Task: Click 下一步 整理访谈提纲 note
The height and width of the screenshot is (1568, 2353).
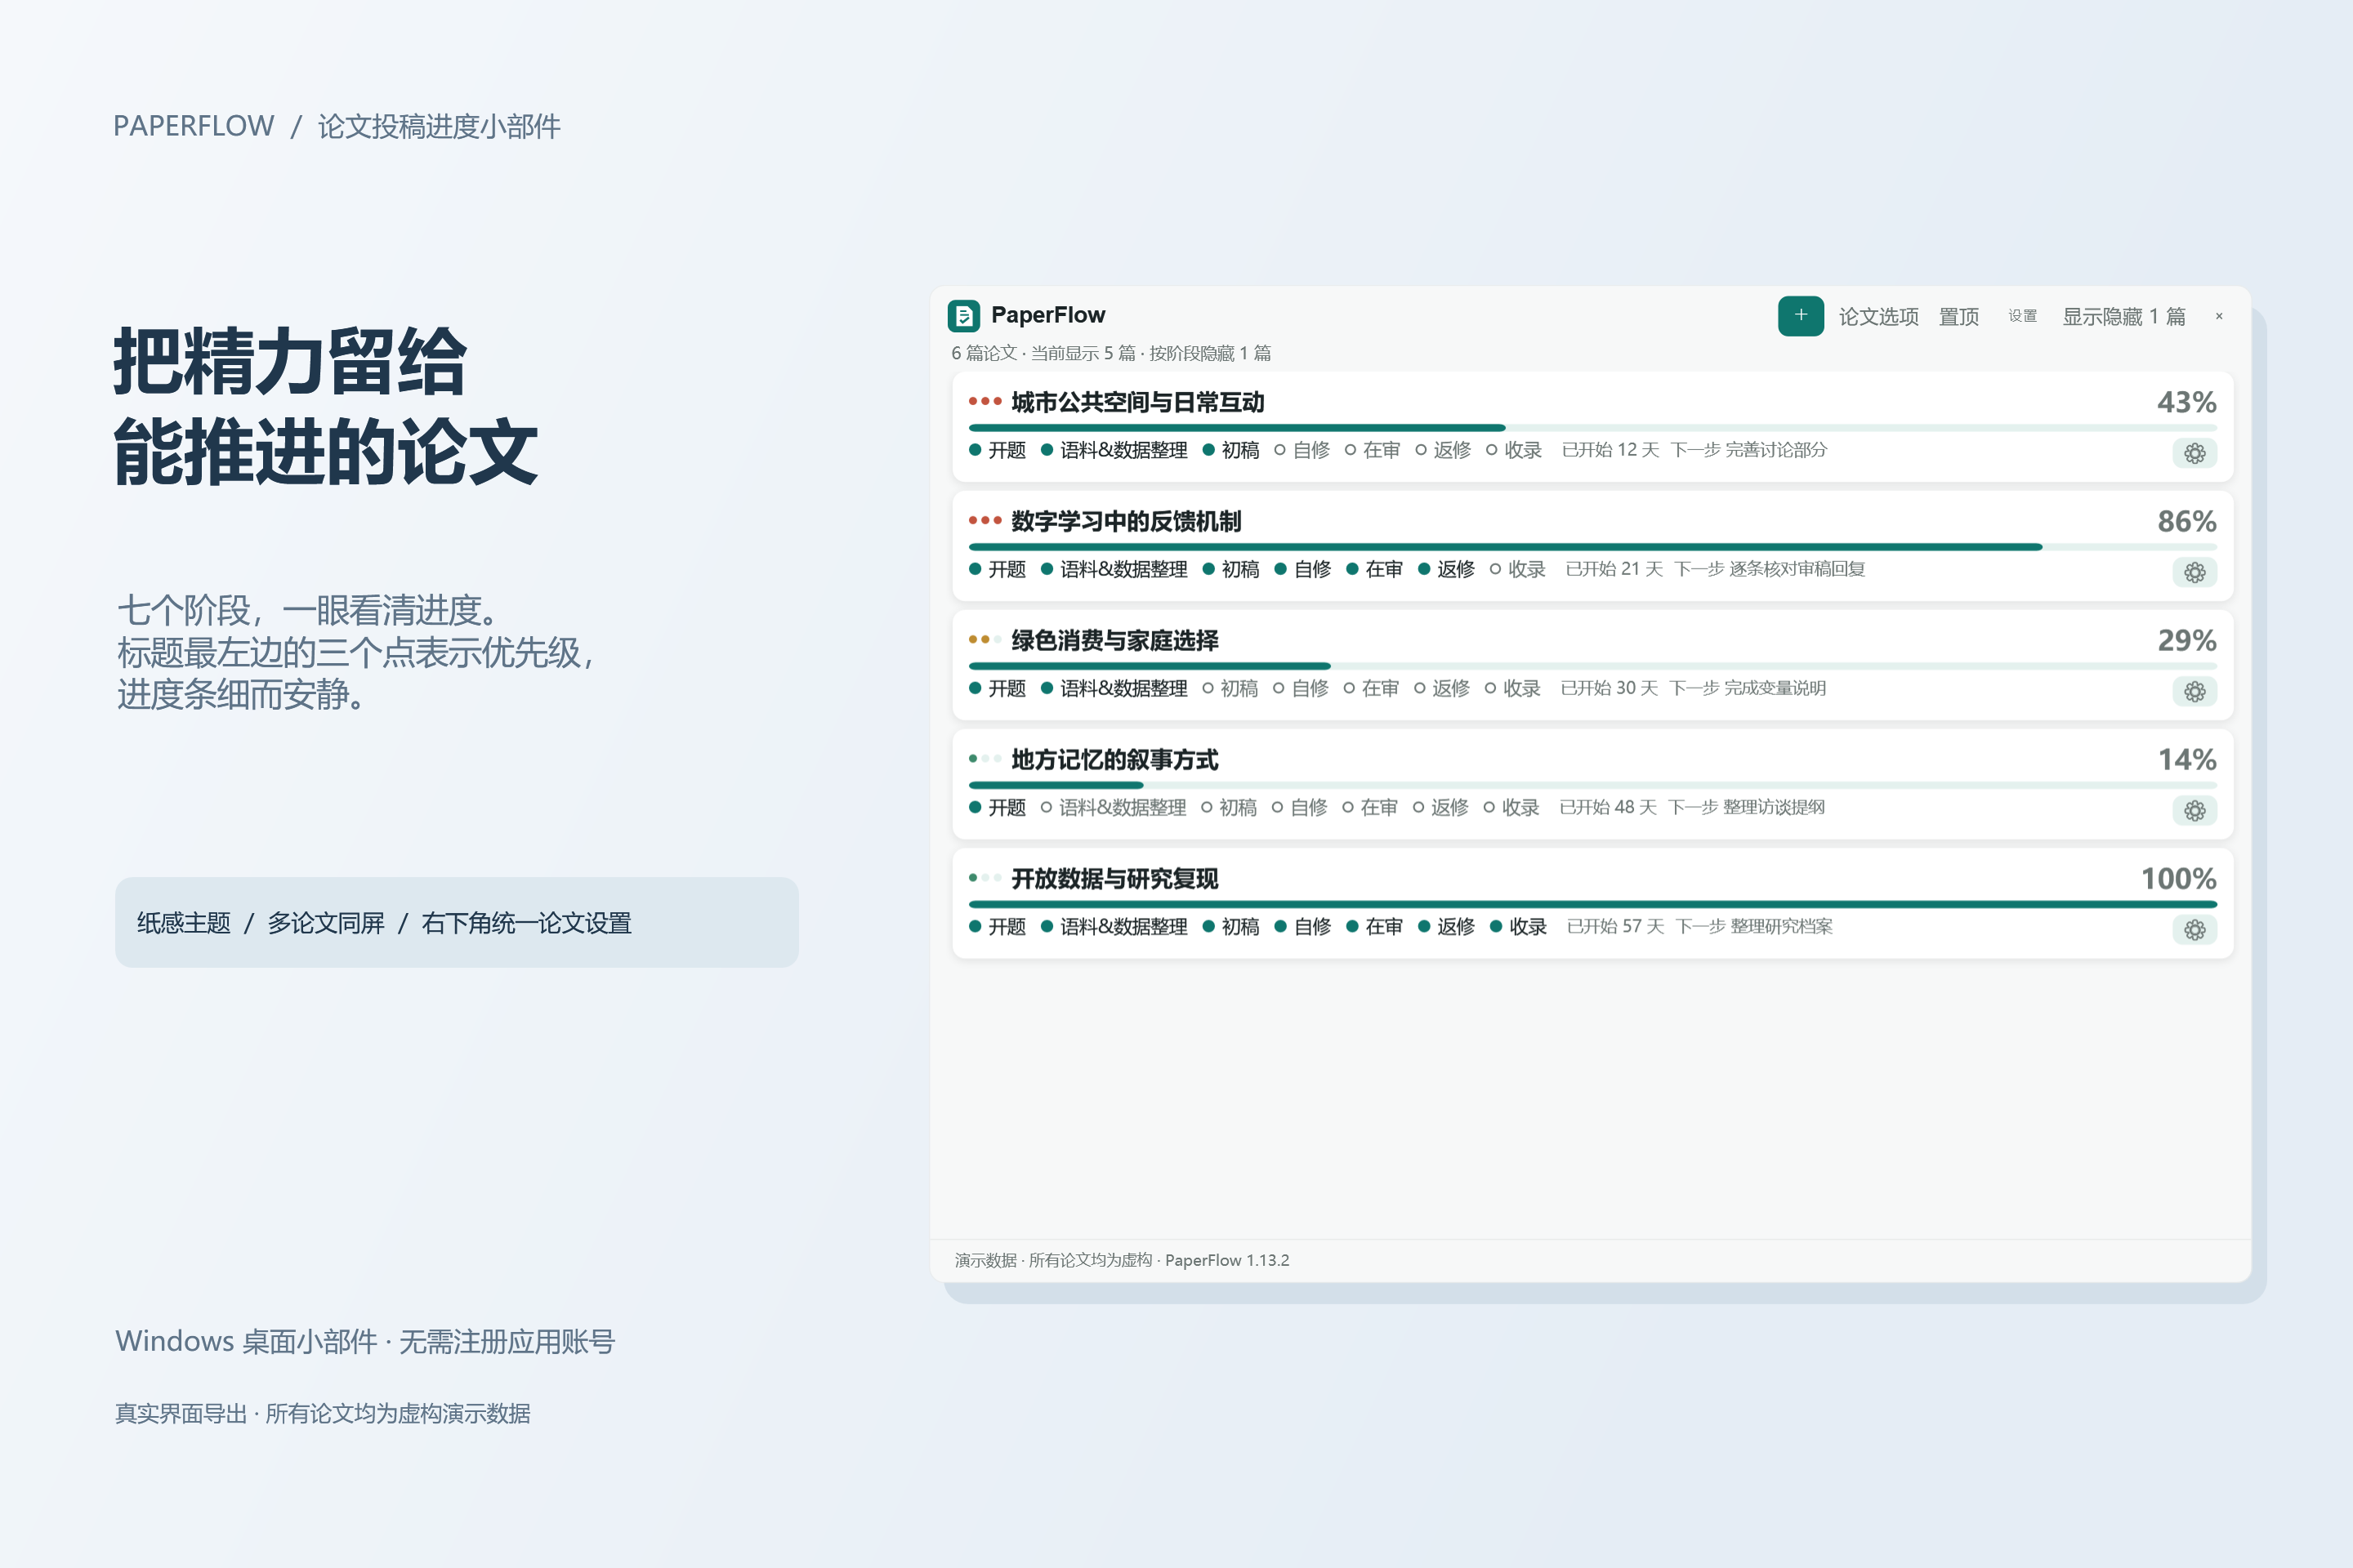Action: (1747, 806)
